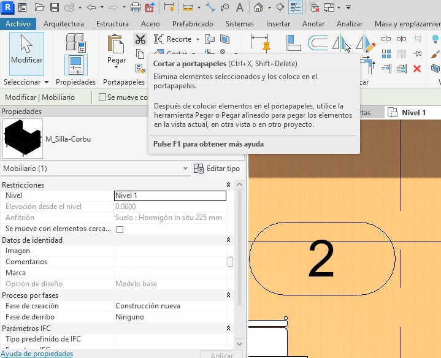Toggle 'Se mueve con elementos cercanos' property checkbox
This screenshot has height=358, width=441.
[x=120, y=229]
